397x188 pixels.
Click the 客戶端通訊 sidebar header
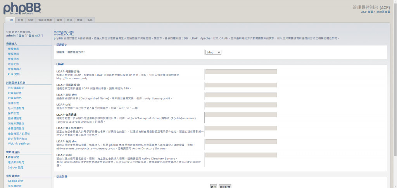(x=13, y=152)
